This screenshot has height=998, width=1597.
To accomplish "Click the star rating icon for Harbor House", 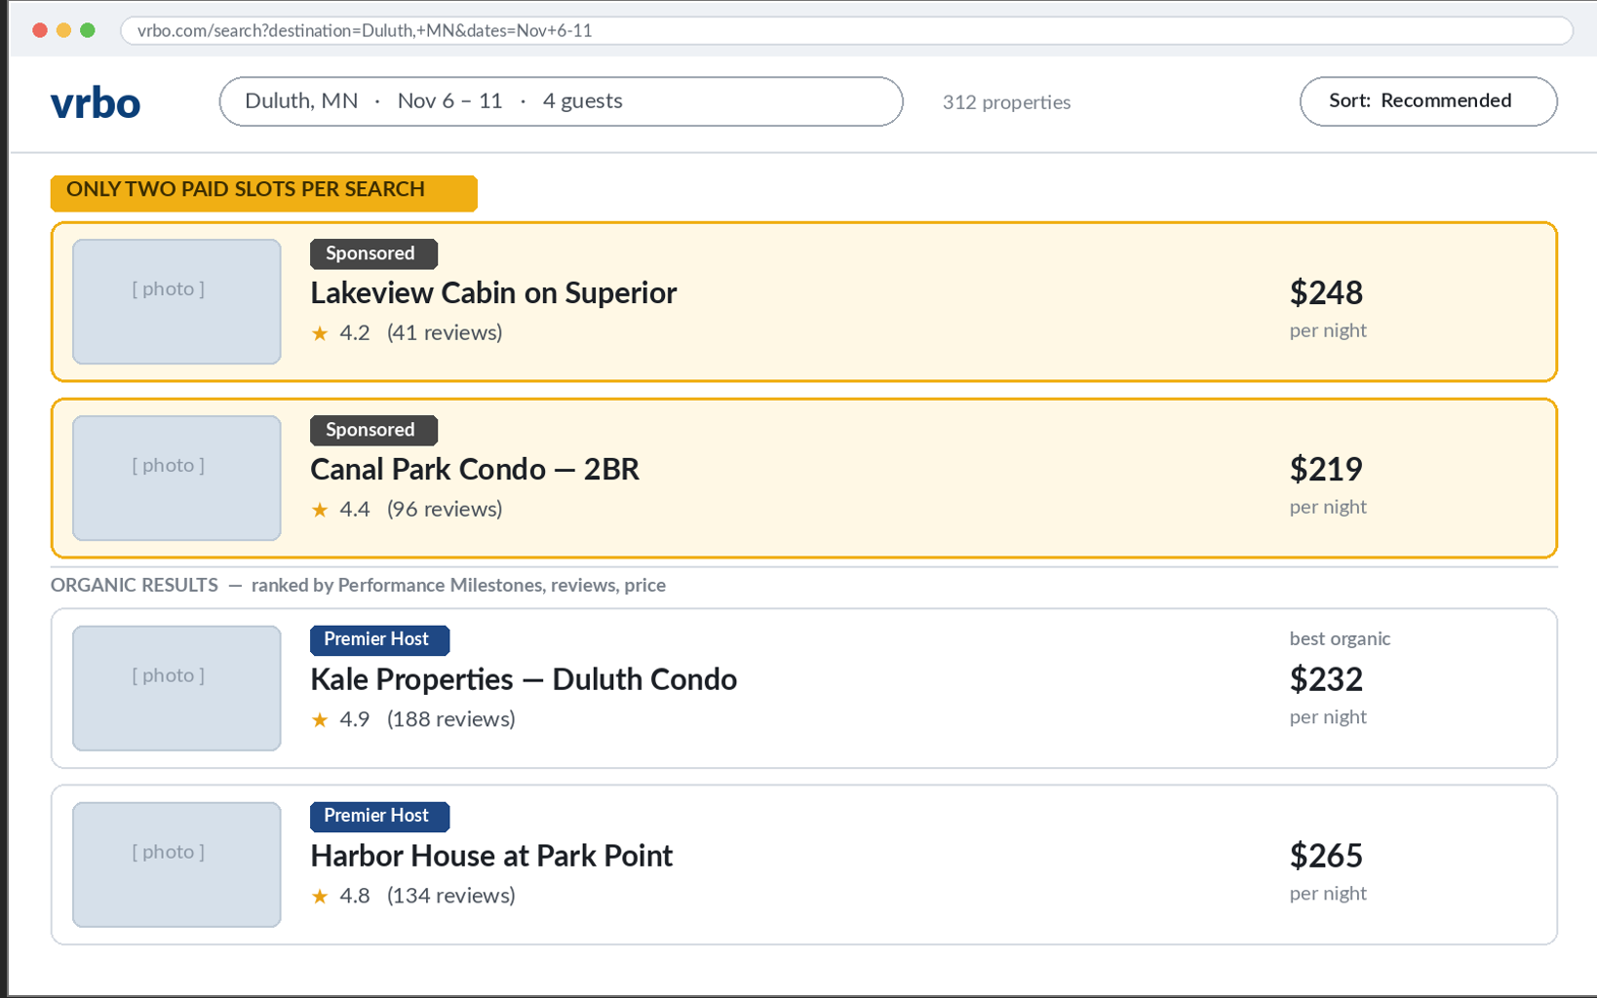I will 320,897.
